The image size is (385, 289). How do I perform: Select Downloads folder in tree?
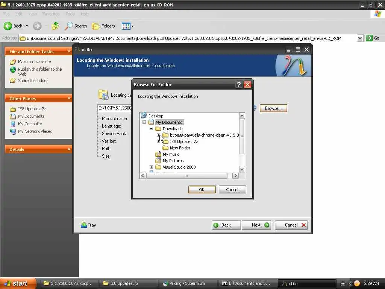[x=172, y=129]
